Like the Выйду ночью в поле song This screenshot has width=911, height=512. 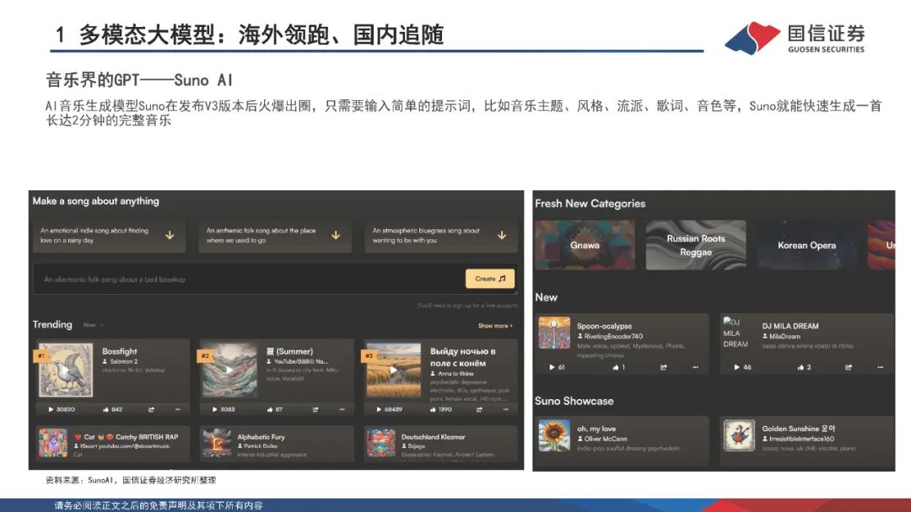(433, 409)
